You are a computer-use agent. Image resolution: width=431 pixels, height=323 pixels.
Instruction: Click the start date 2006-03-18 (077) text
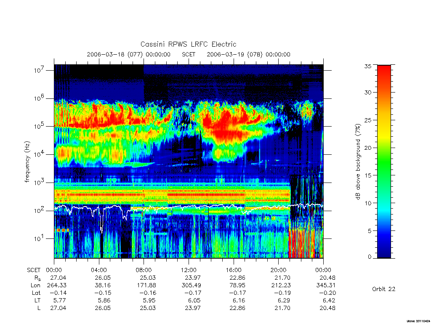click(115, 54)
